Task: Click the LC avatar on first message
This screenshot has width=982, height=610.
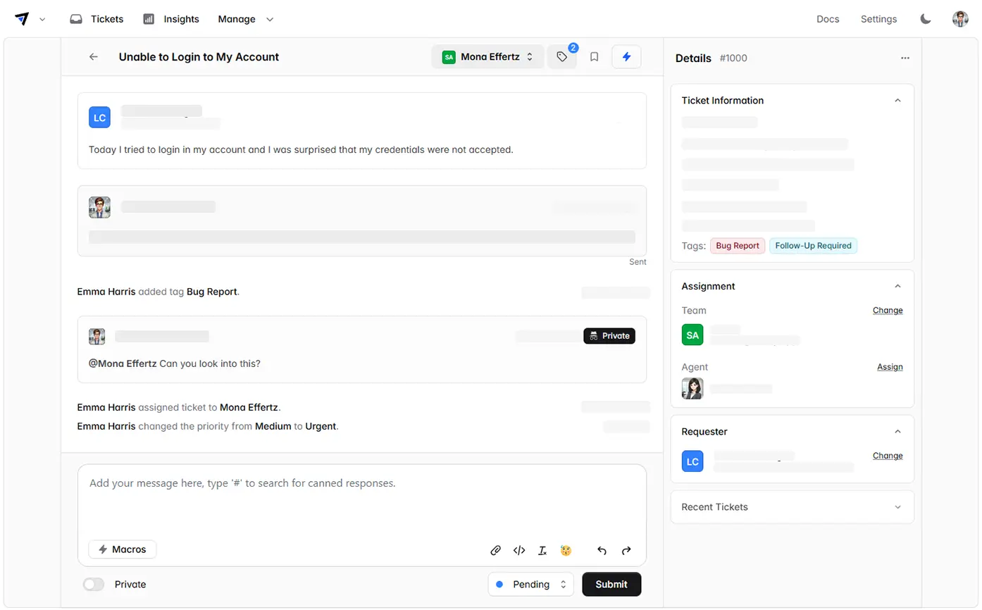Action: click(99, 118)
